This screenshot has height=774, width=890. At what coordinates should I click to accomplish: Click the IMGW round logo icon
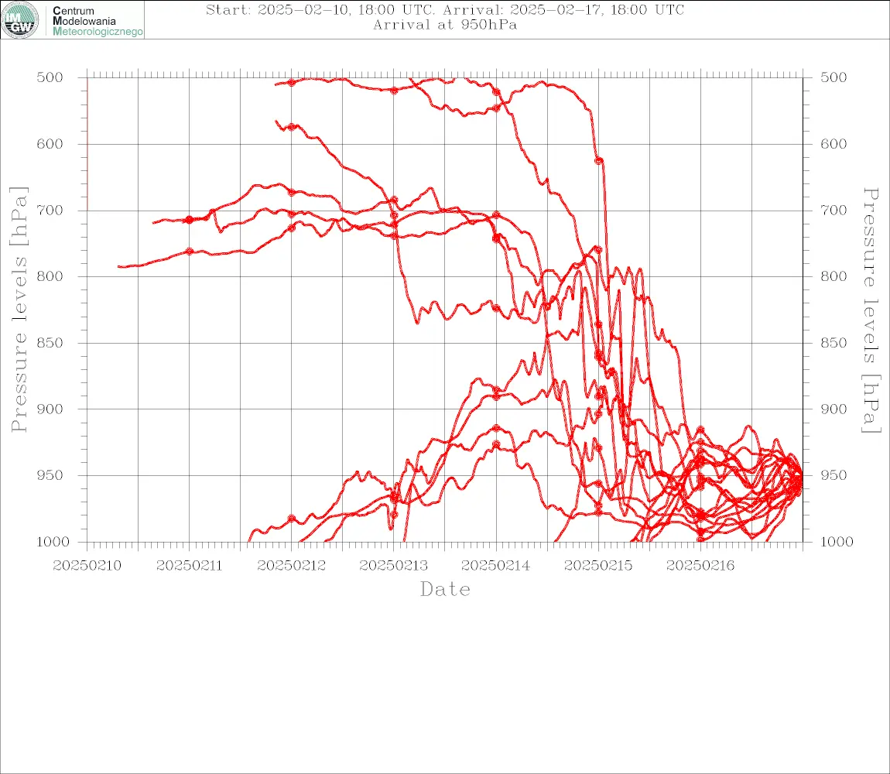click(20, 20)
